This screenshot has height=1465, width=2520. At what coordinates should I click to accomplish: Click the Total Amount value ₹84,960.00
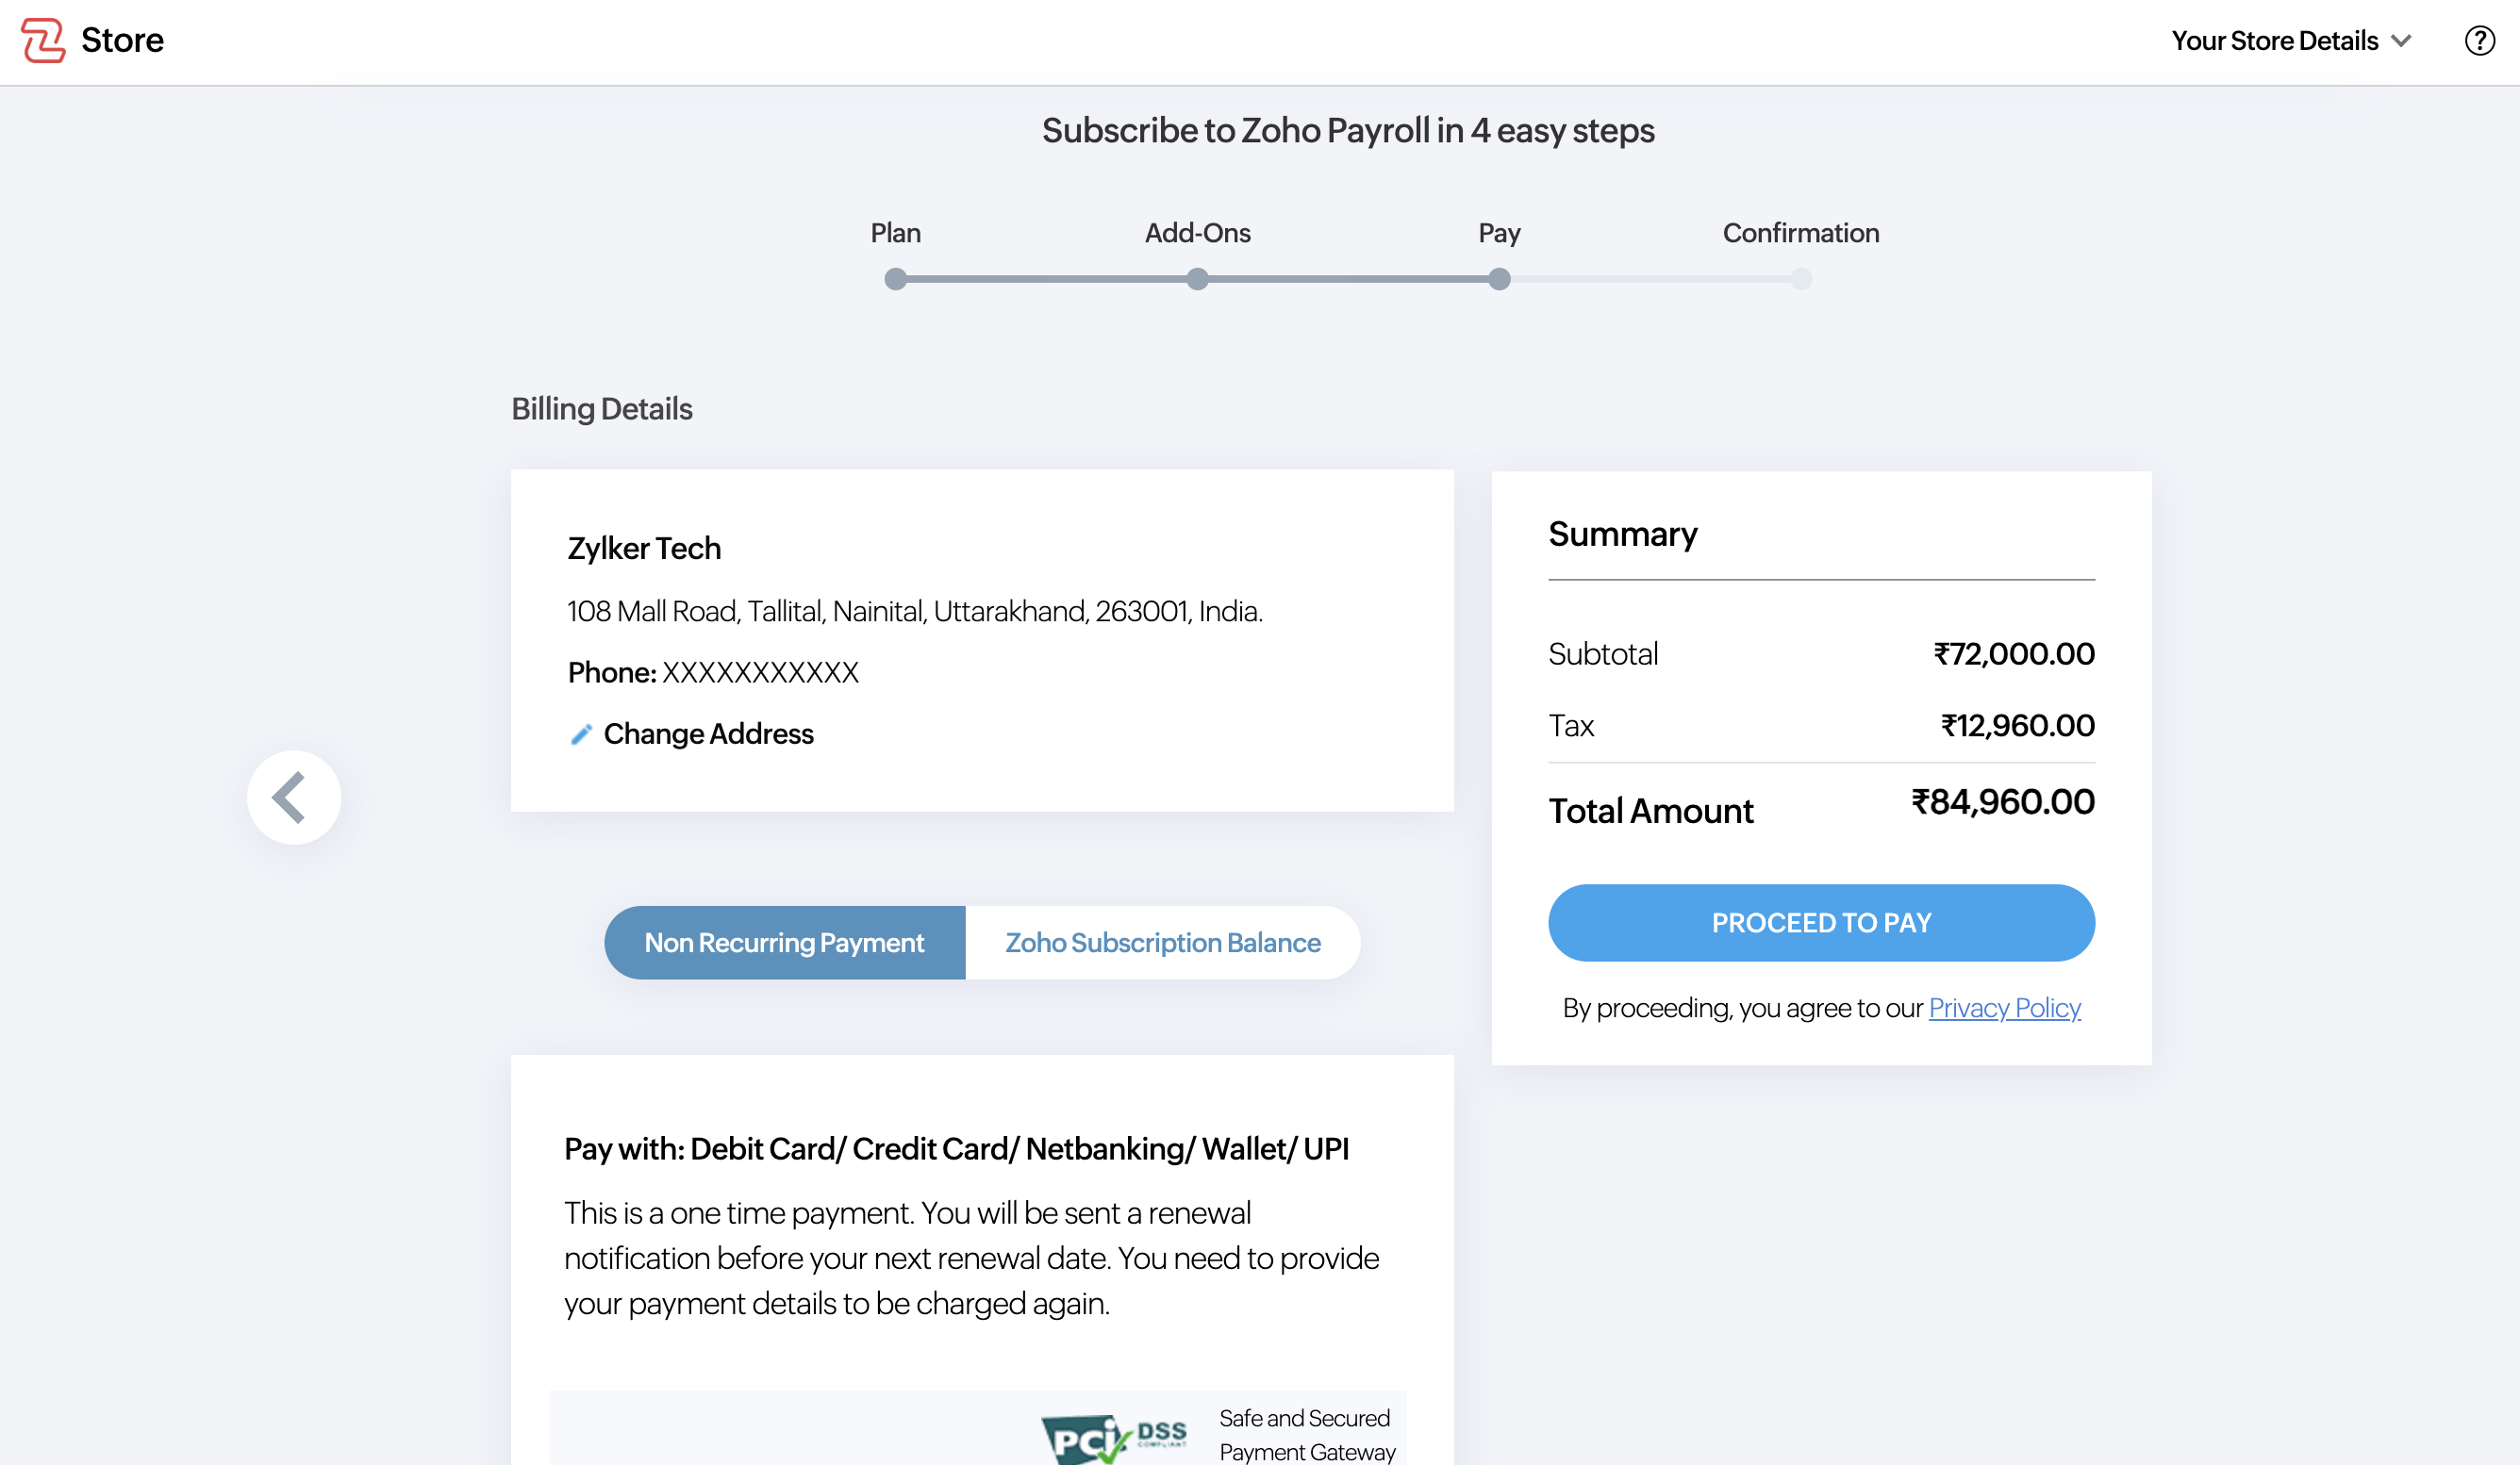click(x=2002, y=801)
